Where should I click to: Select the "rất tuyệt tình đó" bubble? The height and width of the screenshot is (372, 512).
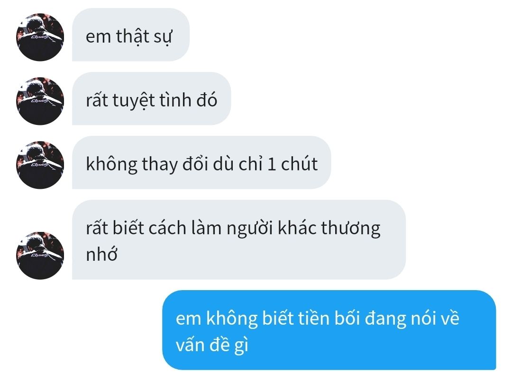tap(151, 98)
